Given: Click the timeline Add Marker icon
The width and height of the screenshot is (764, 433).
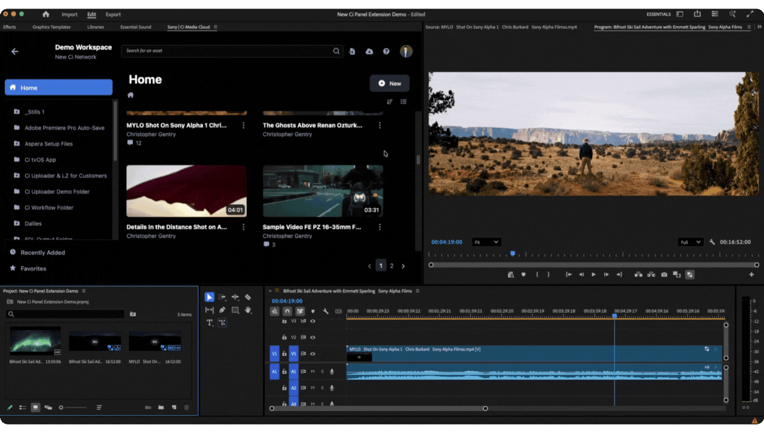Looking at the screenshot, I should point(313,312).
